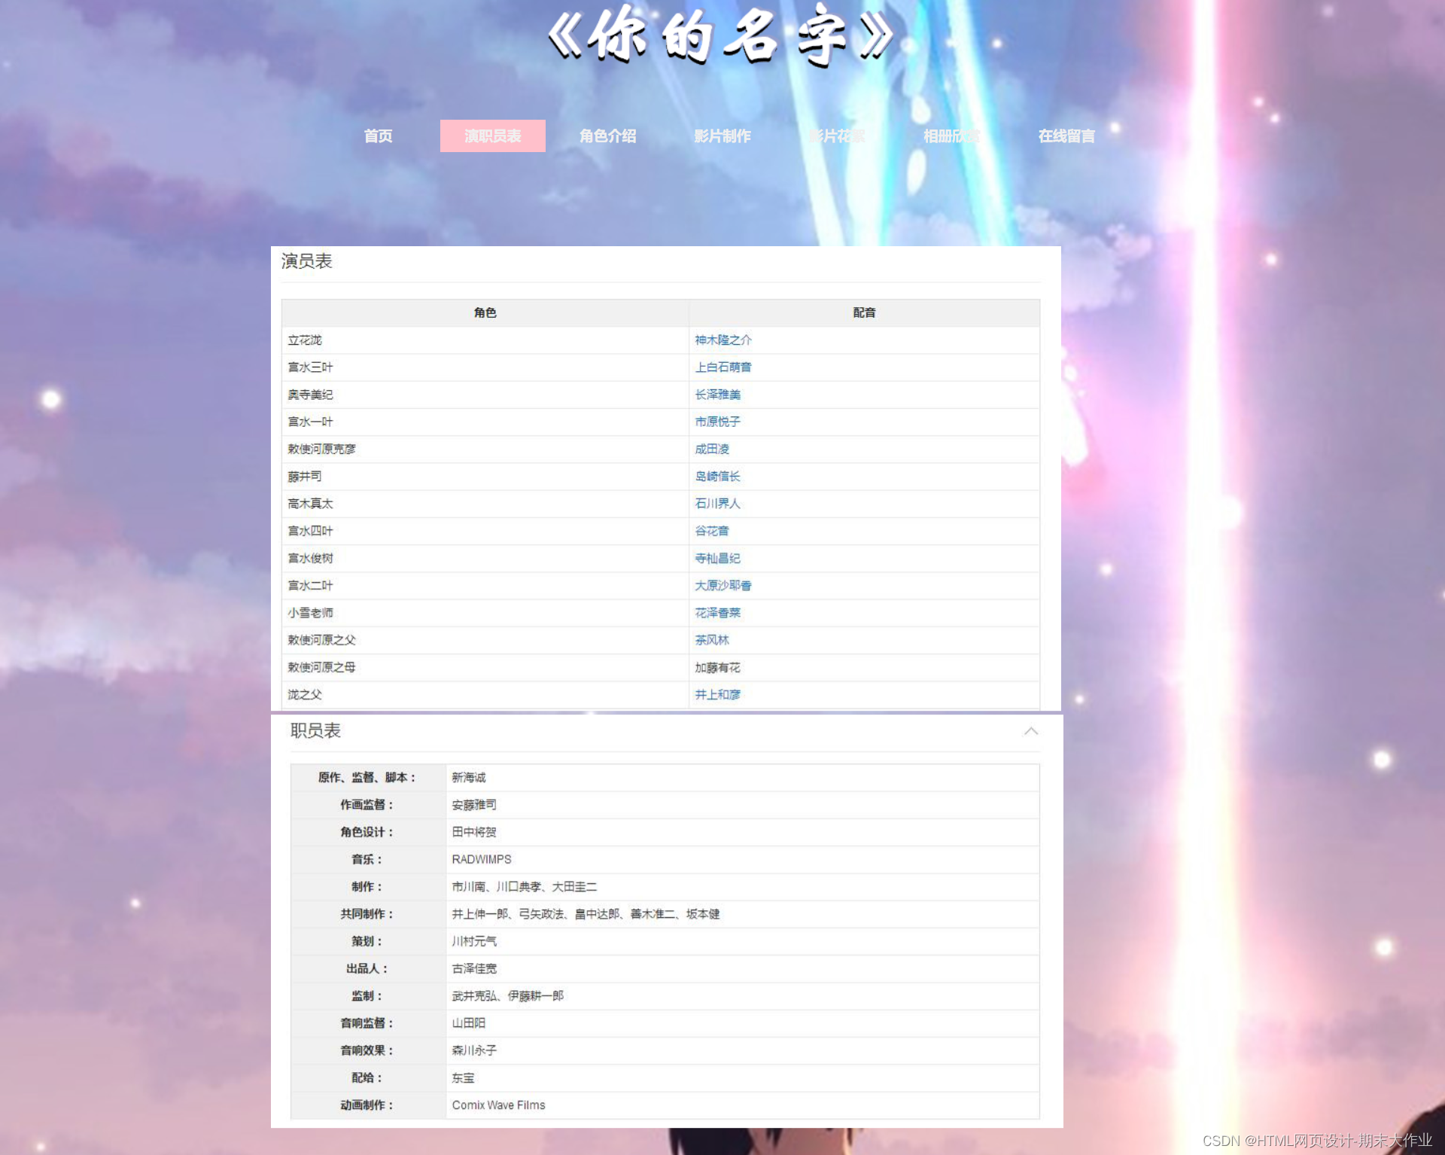Select the 敕使河原之母 cell
The image size is (1445, 1155).
485,667
